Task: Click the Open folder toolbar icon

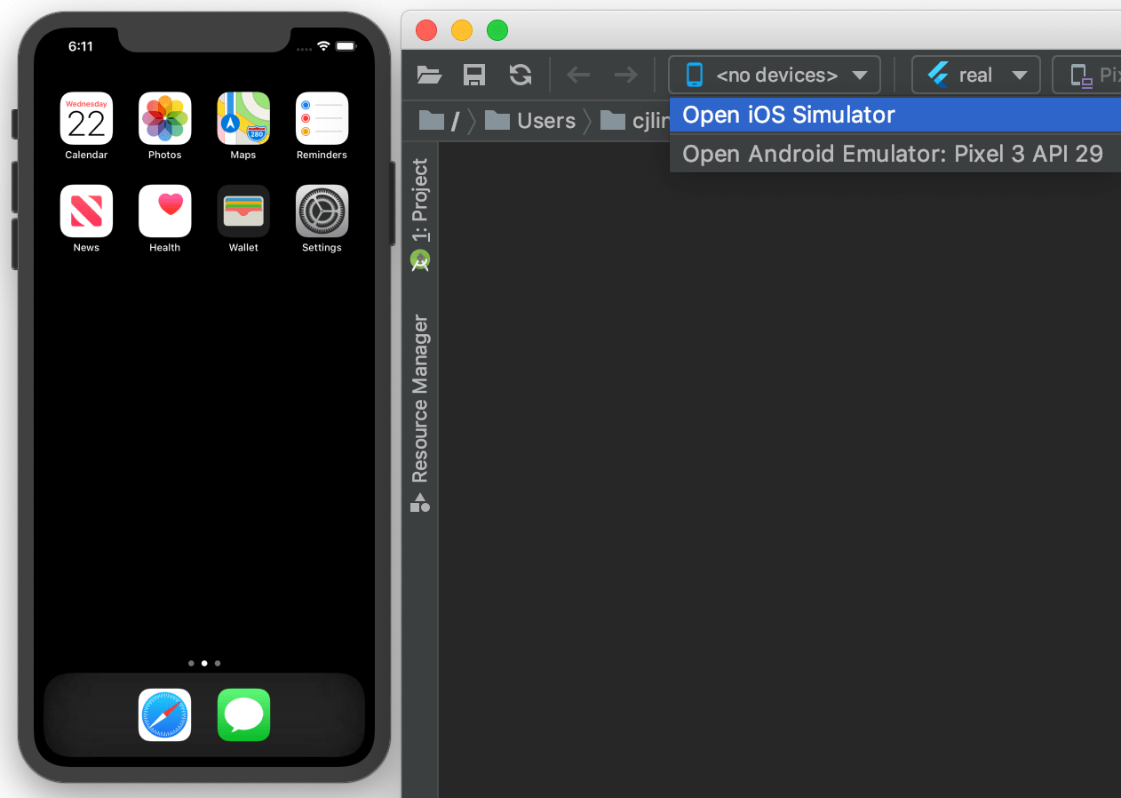Action: coord(430,76)
